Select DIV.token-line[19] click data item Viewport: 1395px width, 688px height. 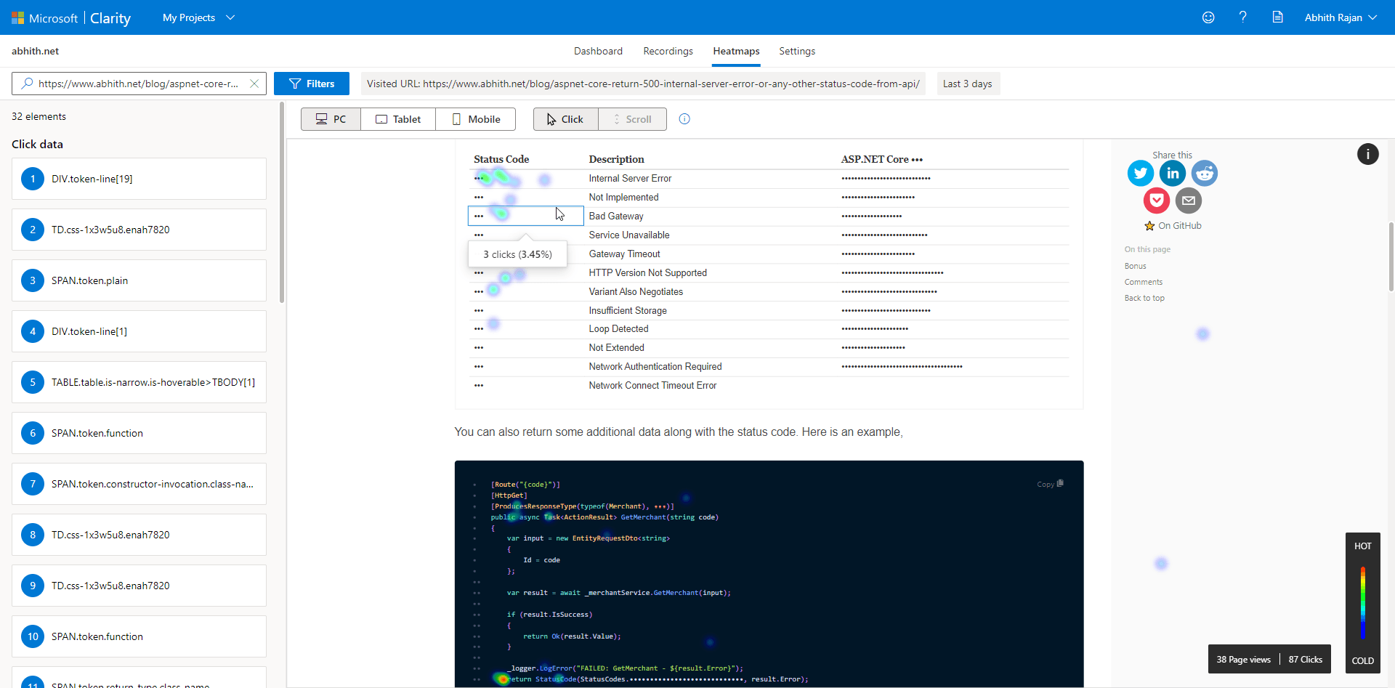coord(139,179)
